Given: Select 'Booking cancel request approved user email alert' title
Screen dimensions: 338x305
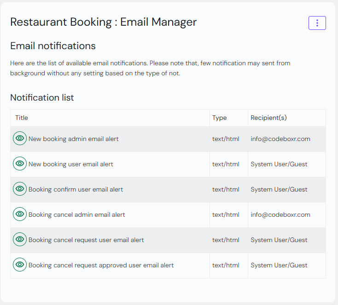Looking at the screenshot, I should coord(101,265).
